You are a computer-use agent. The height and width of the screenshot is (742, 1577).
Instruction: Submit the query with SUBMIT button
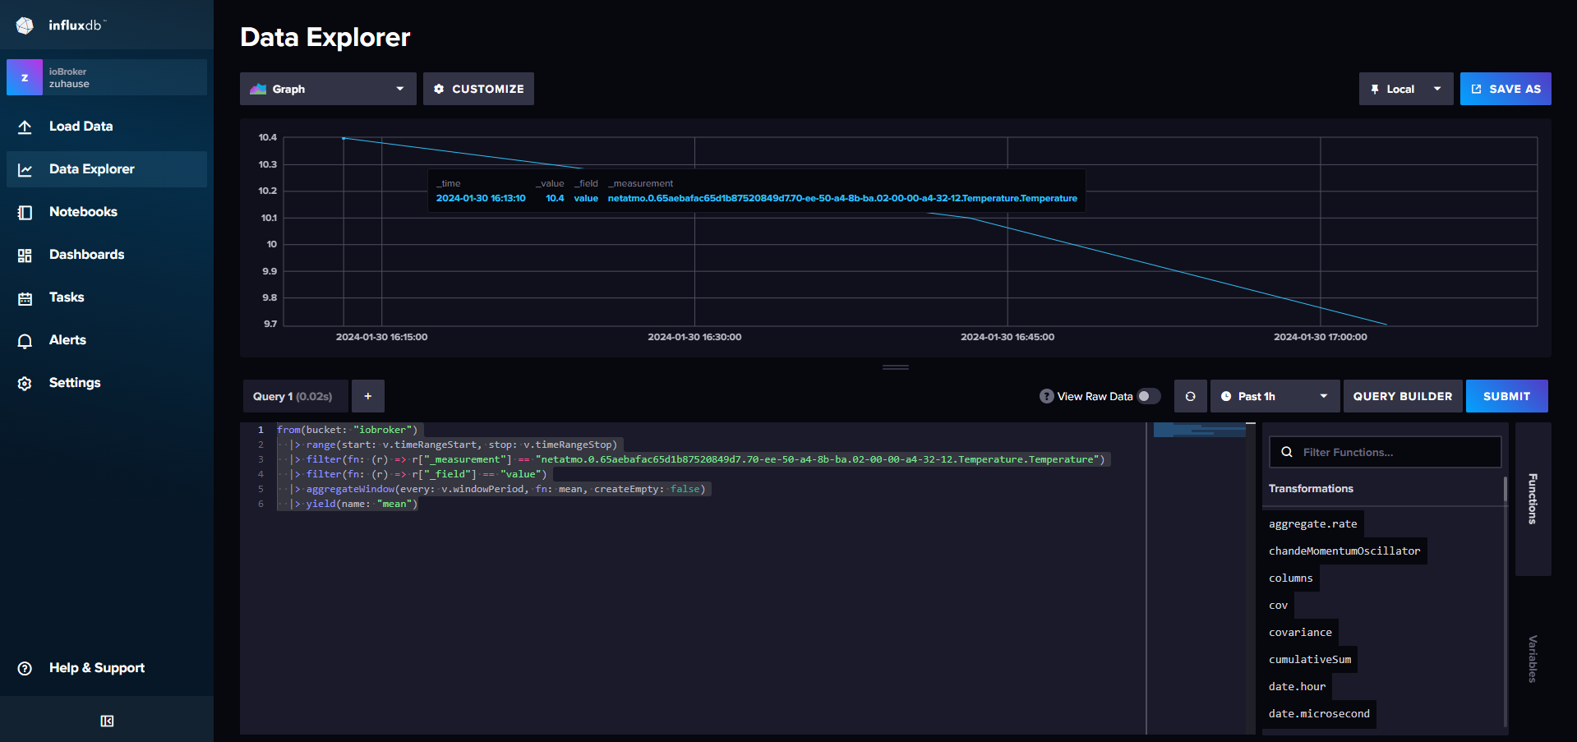[x=1507, y=396]
